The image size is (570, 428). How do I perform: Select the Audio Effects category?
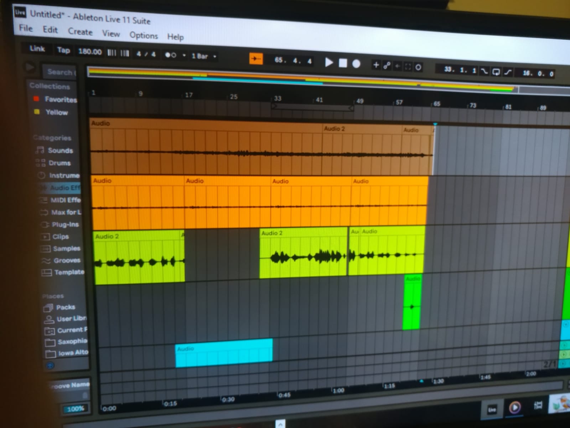(65, 188)
